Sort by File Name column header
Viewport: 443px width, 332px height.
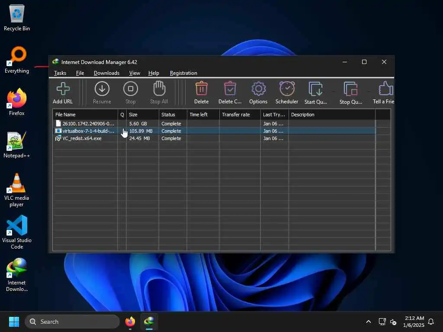click(85, 115)
